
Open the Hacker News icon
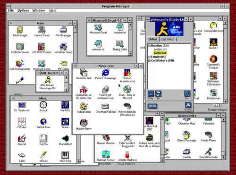tap(84, 125)
